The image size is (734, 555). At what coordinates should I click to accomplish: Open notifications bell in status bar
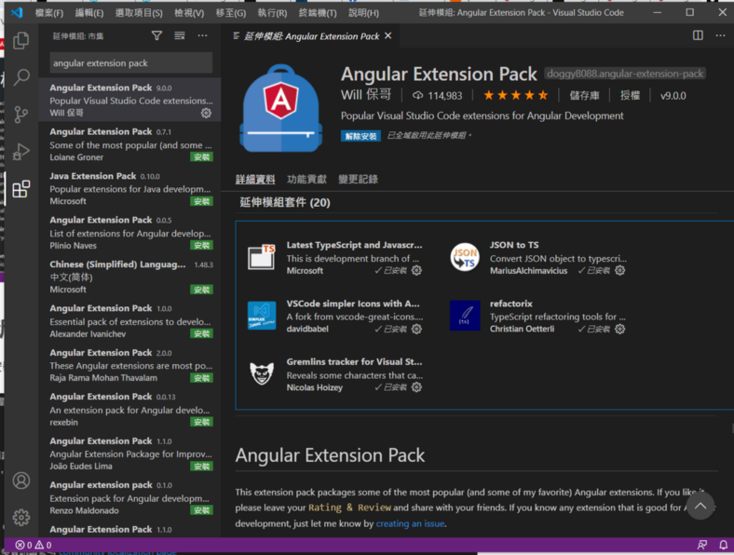(x=723, y=545)
